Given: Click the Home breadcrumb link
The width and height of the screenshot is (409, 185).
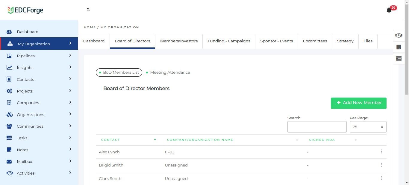Looking at the screenshot, I should click(x=90, y=27).
